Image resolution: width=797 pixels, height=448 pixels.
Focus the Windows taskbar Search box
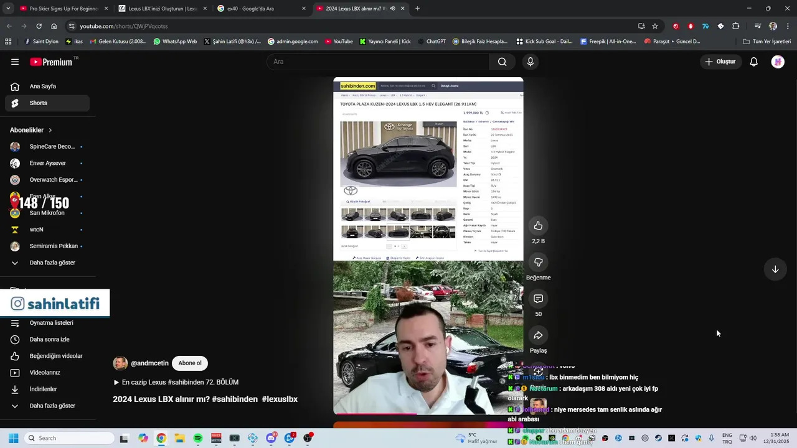pyautogui.click(x=68, y=438)
